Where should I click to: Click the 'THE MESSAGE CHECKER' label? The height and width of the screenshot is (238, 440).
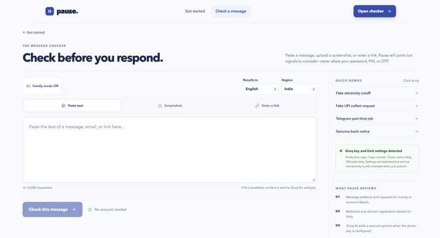[x=44, y=46]
